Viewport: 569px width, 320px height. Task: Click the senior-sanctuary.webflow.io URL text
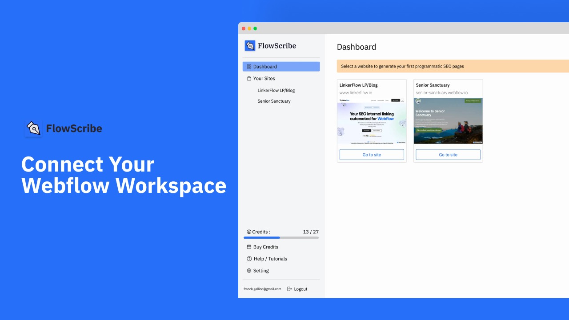click(x=442, y=93)
